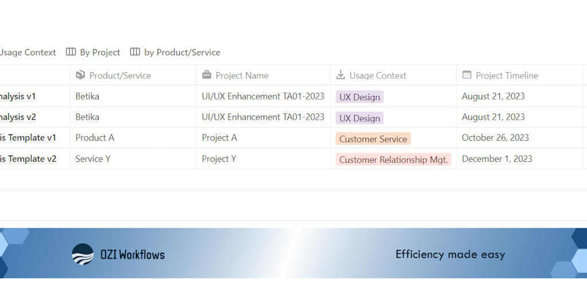587x293 pixels.
Task: Select the Project A cell
Action: (263, 138)
